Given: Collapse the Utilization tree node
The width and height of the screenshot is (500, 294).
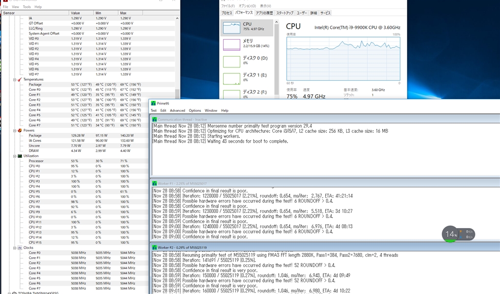Looking at the screenshot, I should (x=15, y=156).
